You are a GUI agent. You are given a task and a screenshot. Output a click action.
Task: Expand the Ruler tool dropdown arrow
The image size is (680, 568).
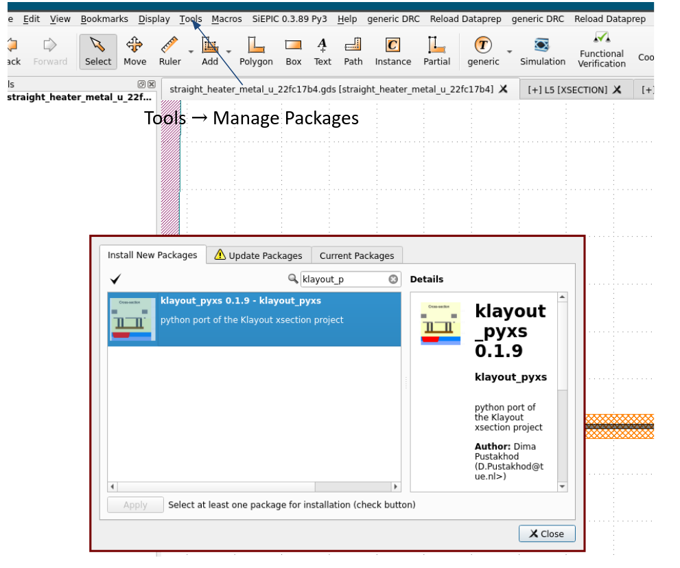click(x=191, y=52)
